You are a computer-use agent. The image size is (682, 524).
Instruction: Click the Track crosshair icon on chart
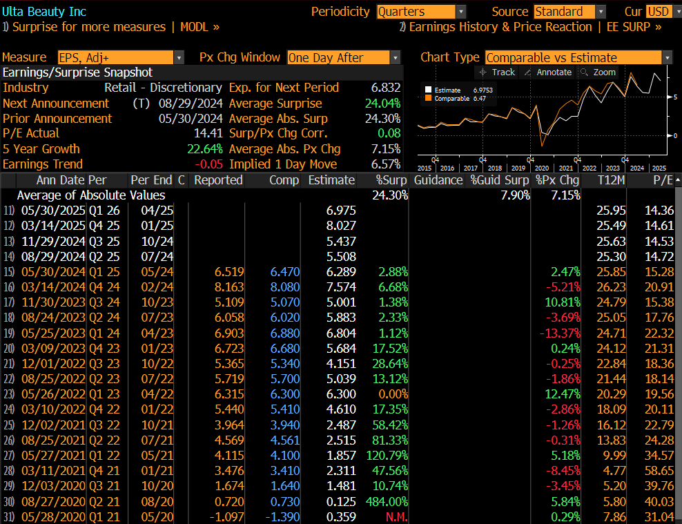tap(483, 72)
